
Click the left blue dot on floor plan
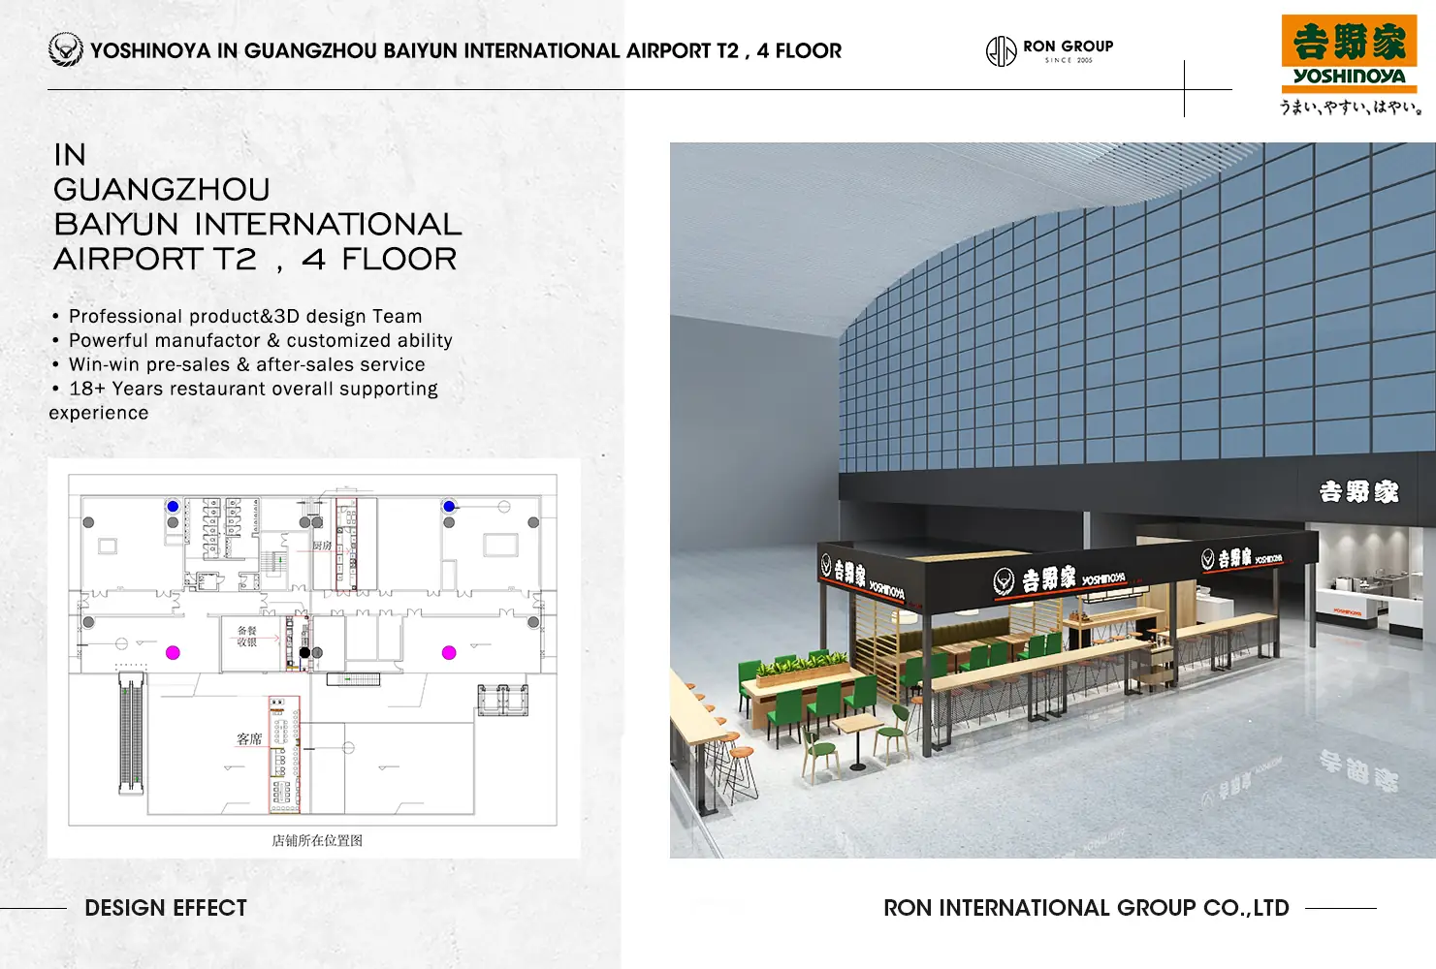pyautogui.click(x=173, y=506)
